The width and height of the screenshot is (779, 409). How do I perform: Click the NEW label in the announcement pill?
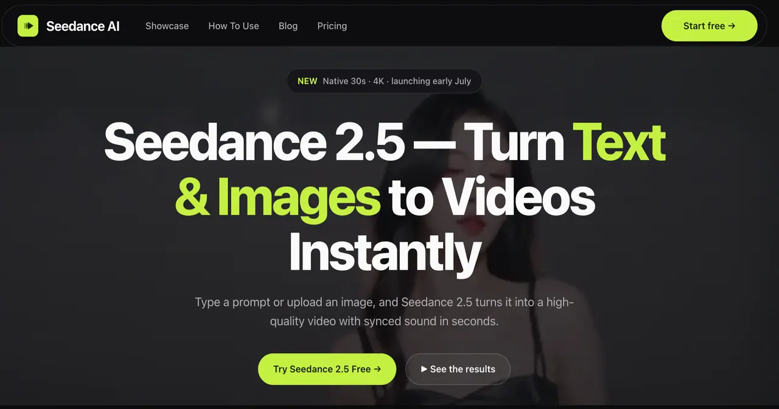point(307,81)
